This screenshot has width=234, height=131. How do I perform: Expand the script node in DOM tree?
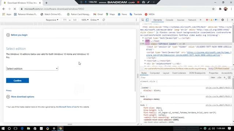[x=143, y=38]
